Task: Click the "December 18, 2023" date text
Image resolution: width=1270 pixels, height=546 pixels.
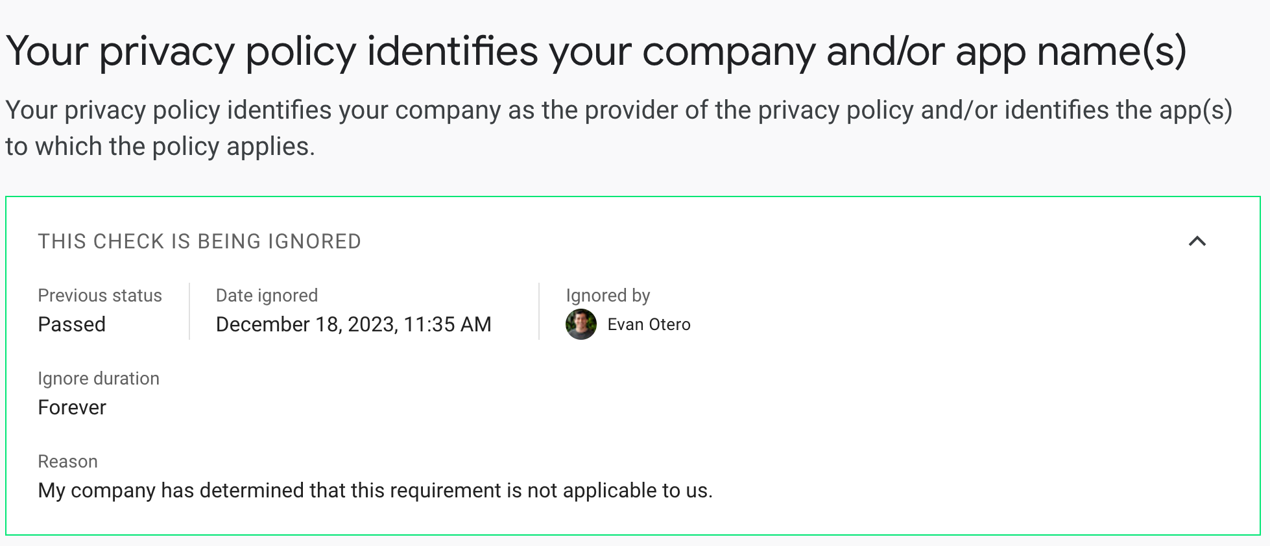Action: point(306,324)
